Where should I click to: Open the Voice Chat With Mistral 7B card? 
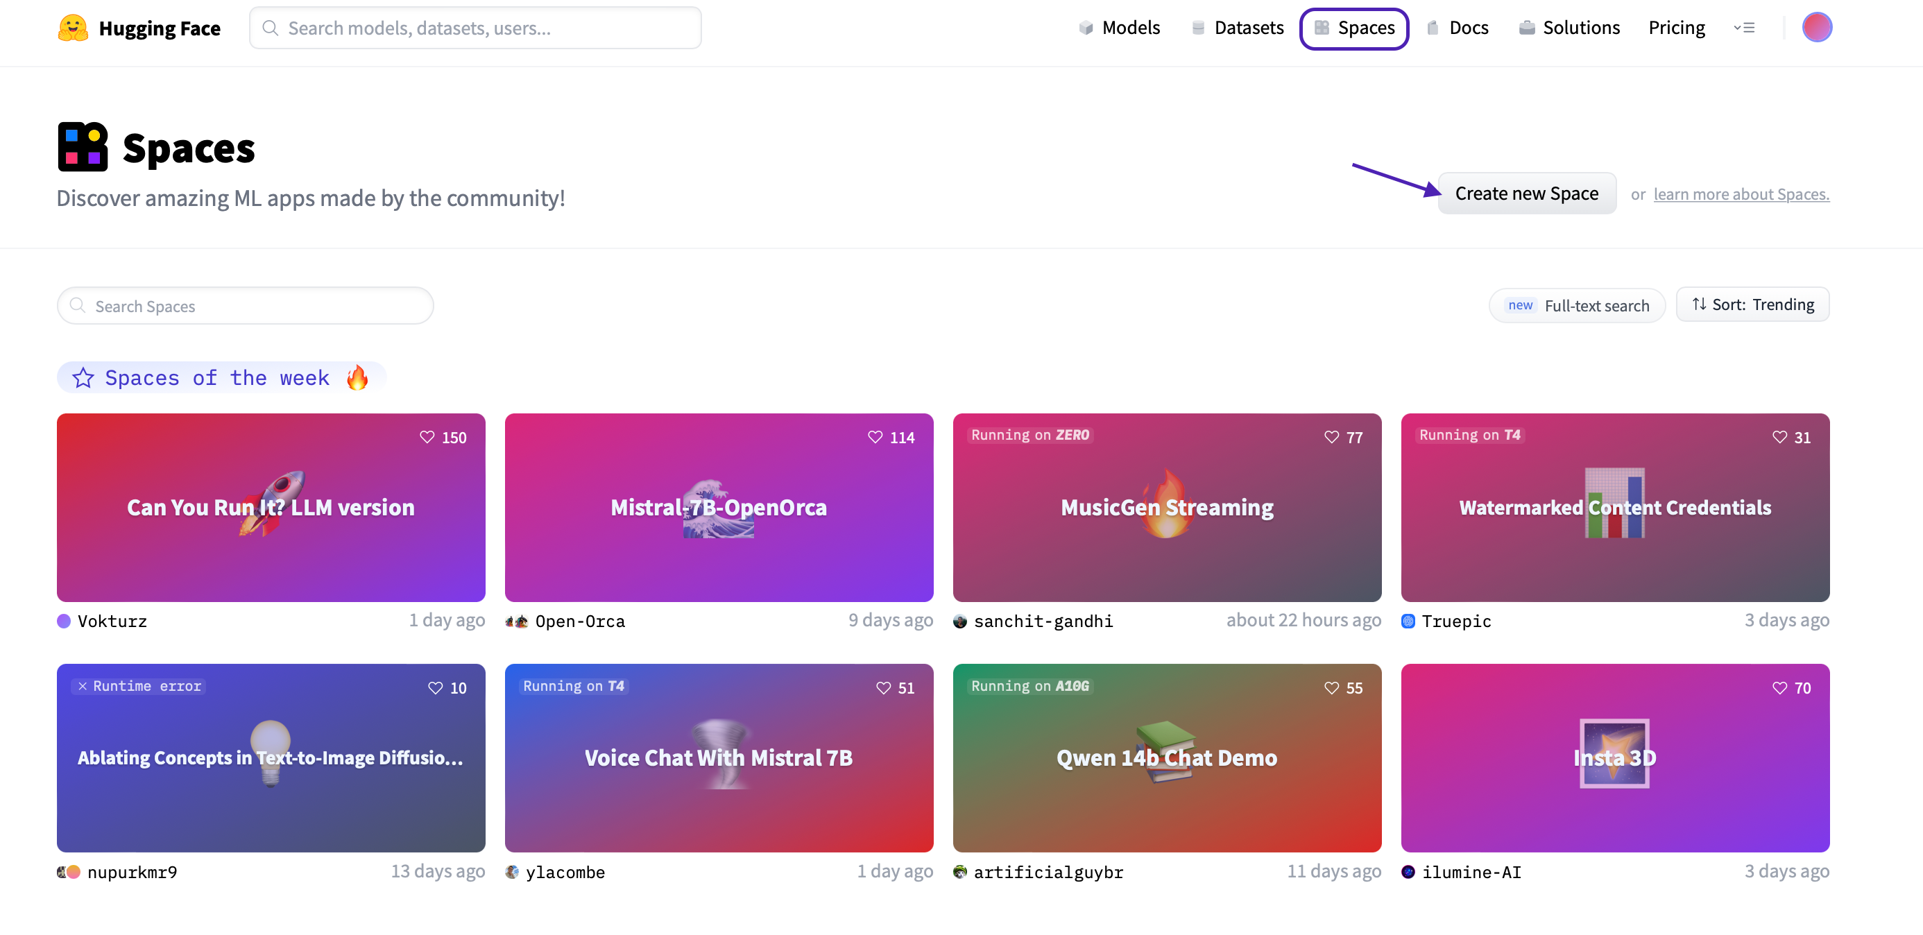click(719, 758)
